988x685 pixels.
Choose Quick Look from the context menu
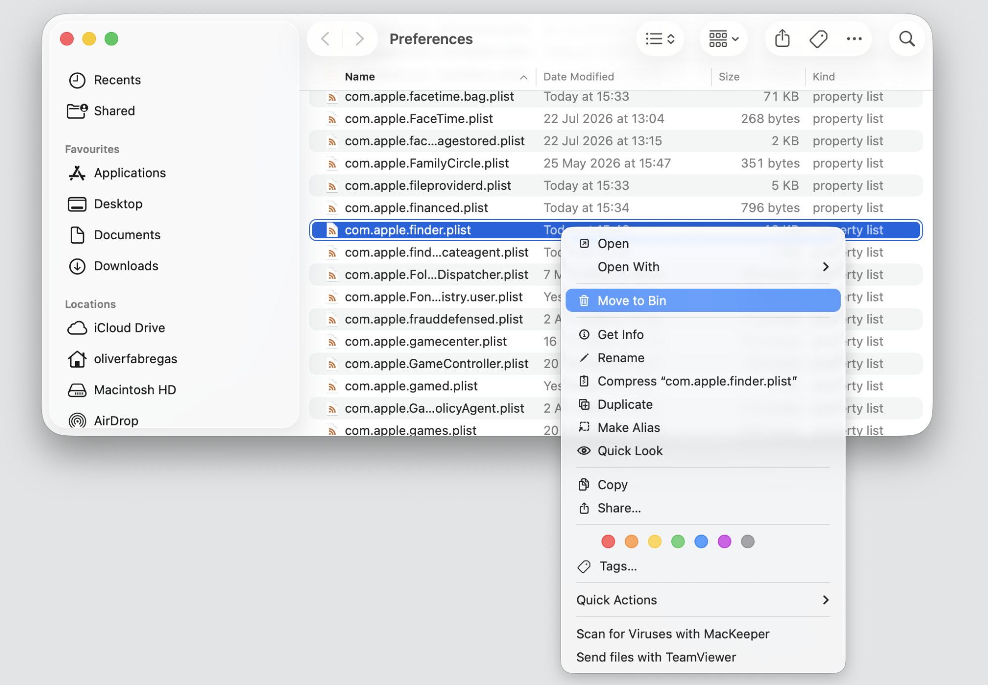[703, 451]
